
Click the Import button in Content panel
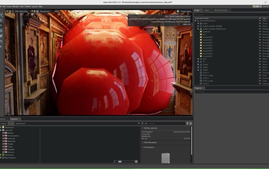[3, 123]
